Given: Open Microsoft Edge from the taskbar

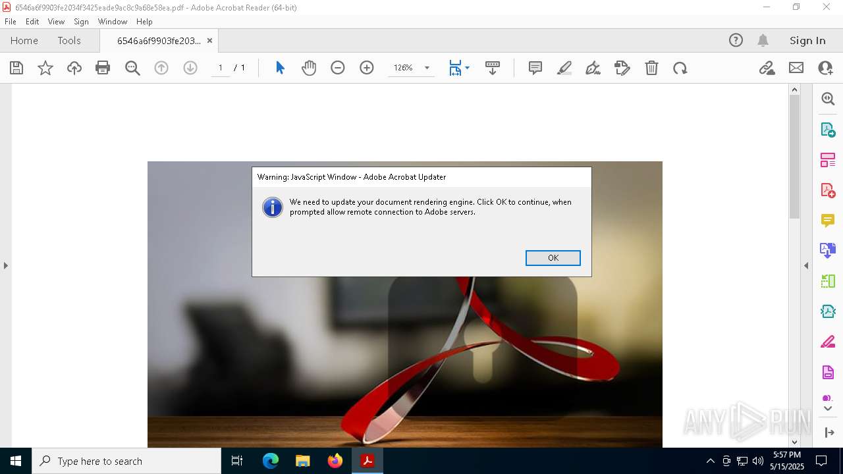Looking at the screenshot, I should click(x=271, y=461).
